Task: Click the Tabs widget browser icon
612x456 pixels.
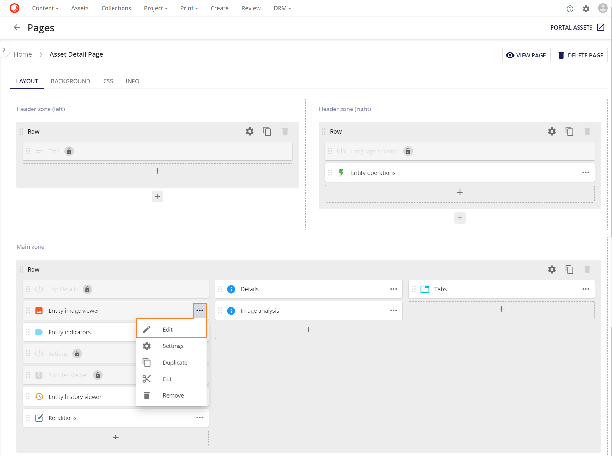Action: tap(425, 289)
